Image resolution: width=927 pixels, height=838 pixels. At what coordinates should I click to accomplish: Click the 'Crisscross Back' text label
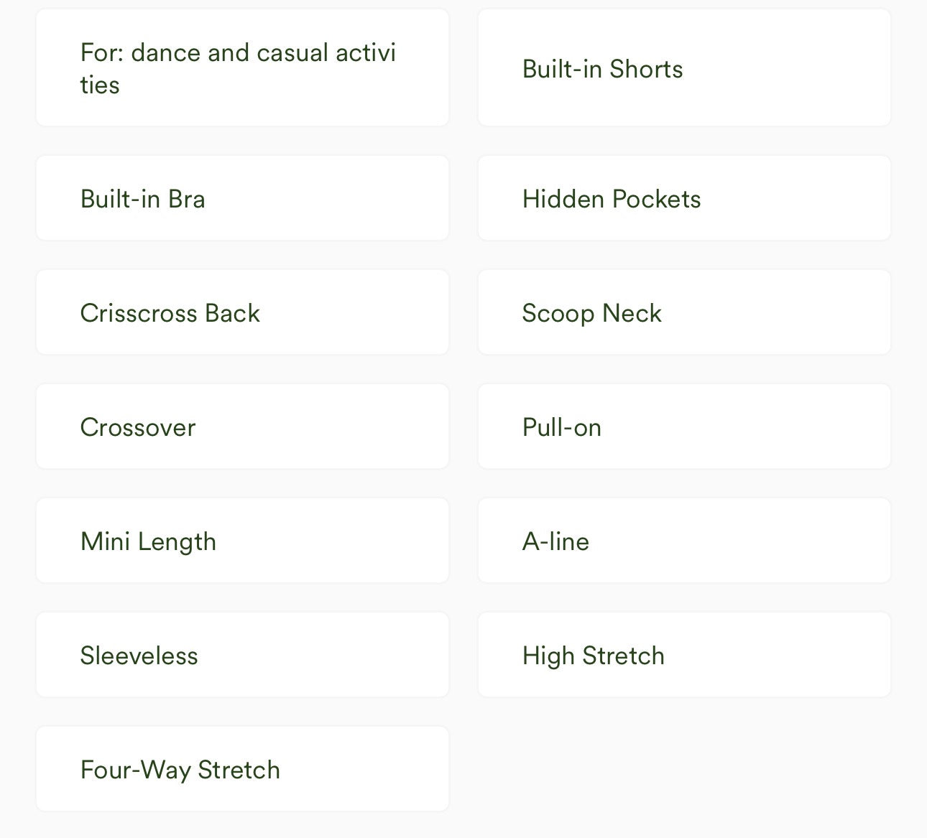[170, 313]
